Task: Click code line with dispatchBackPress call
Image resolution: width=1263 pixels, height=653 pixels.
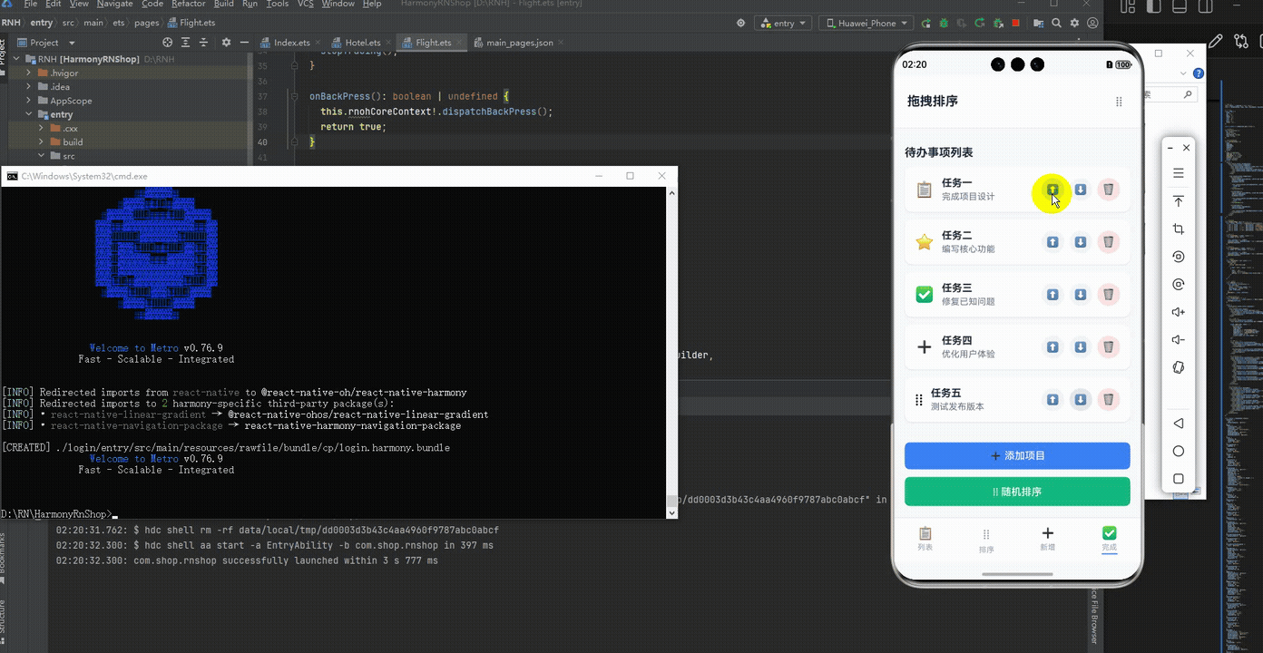Action: [436, 112]
